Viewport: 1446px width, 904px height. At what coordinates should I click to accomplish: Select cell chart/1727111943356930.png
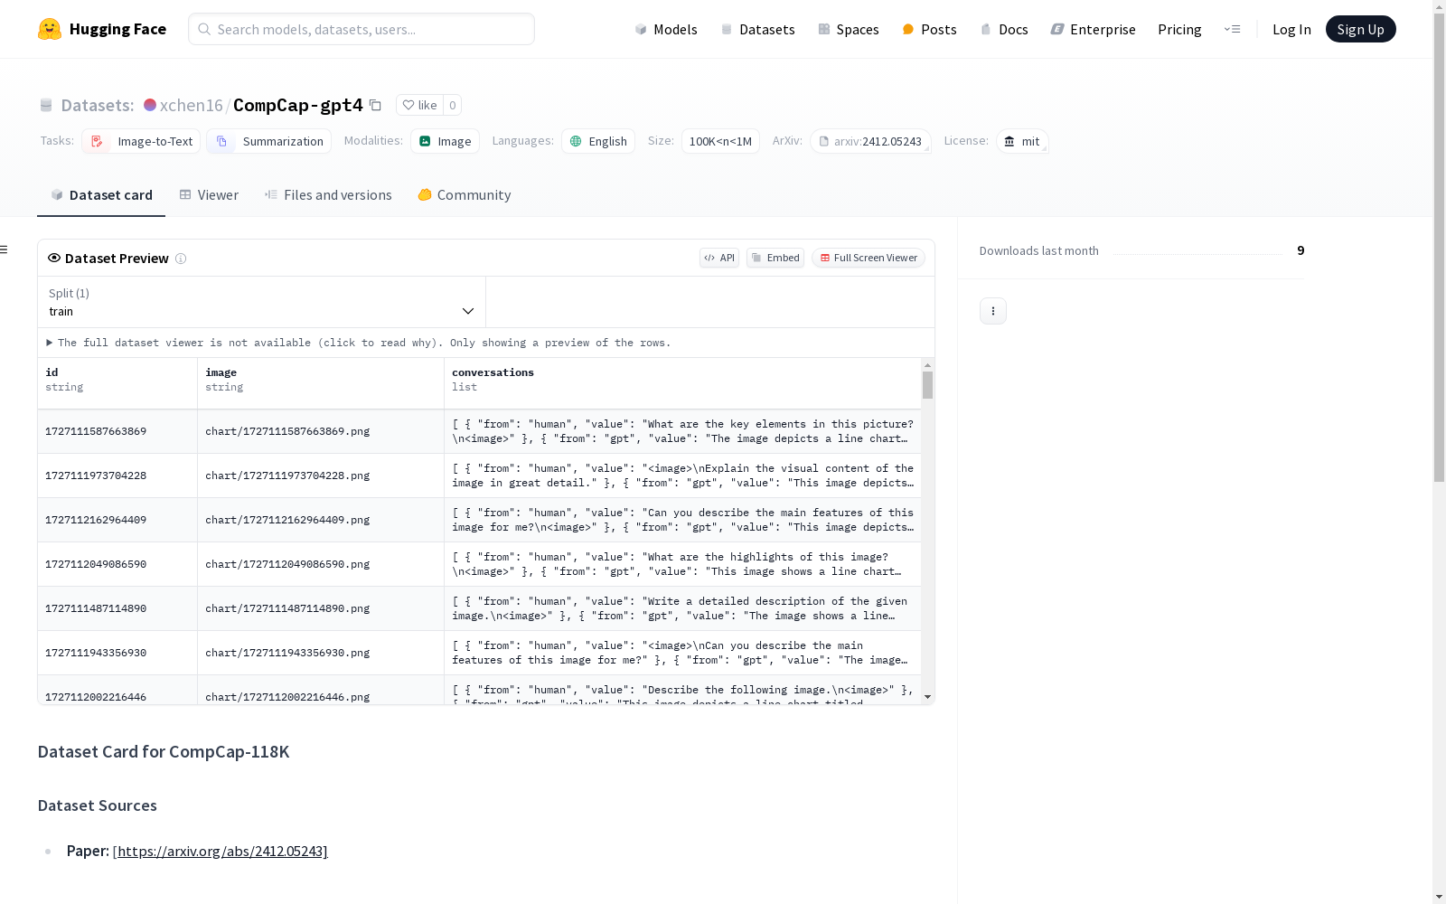pos(321,653)
